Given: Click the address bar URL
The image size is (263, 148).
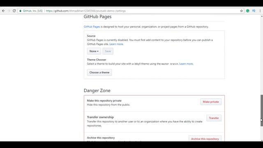Looking at the screenshot, I should pyautogui.click(x=86, y=11).
